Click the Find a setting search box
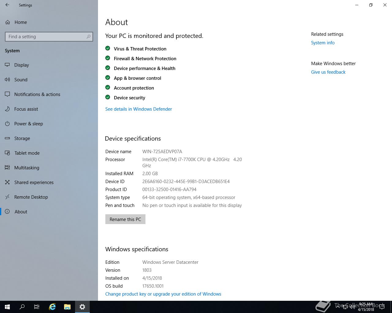This screenshot has height=313, width=392. (x=49, y=37)
